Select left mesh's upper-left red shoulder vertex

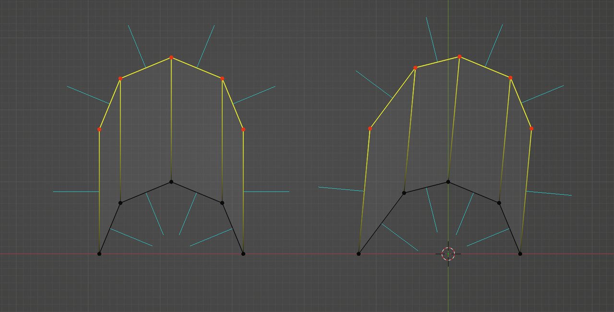pyautogui.click(x=120, y=78)
